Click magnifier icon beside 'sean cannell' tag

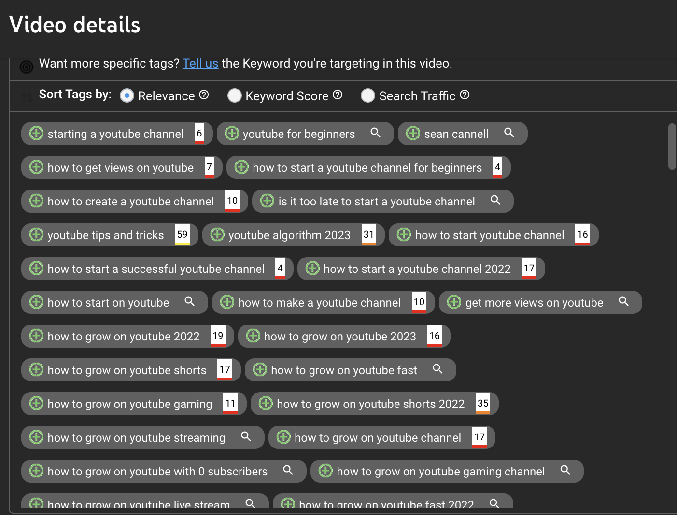coord(509,133)
